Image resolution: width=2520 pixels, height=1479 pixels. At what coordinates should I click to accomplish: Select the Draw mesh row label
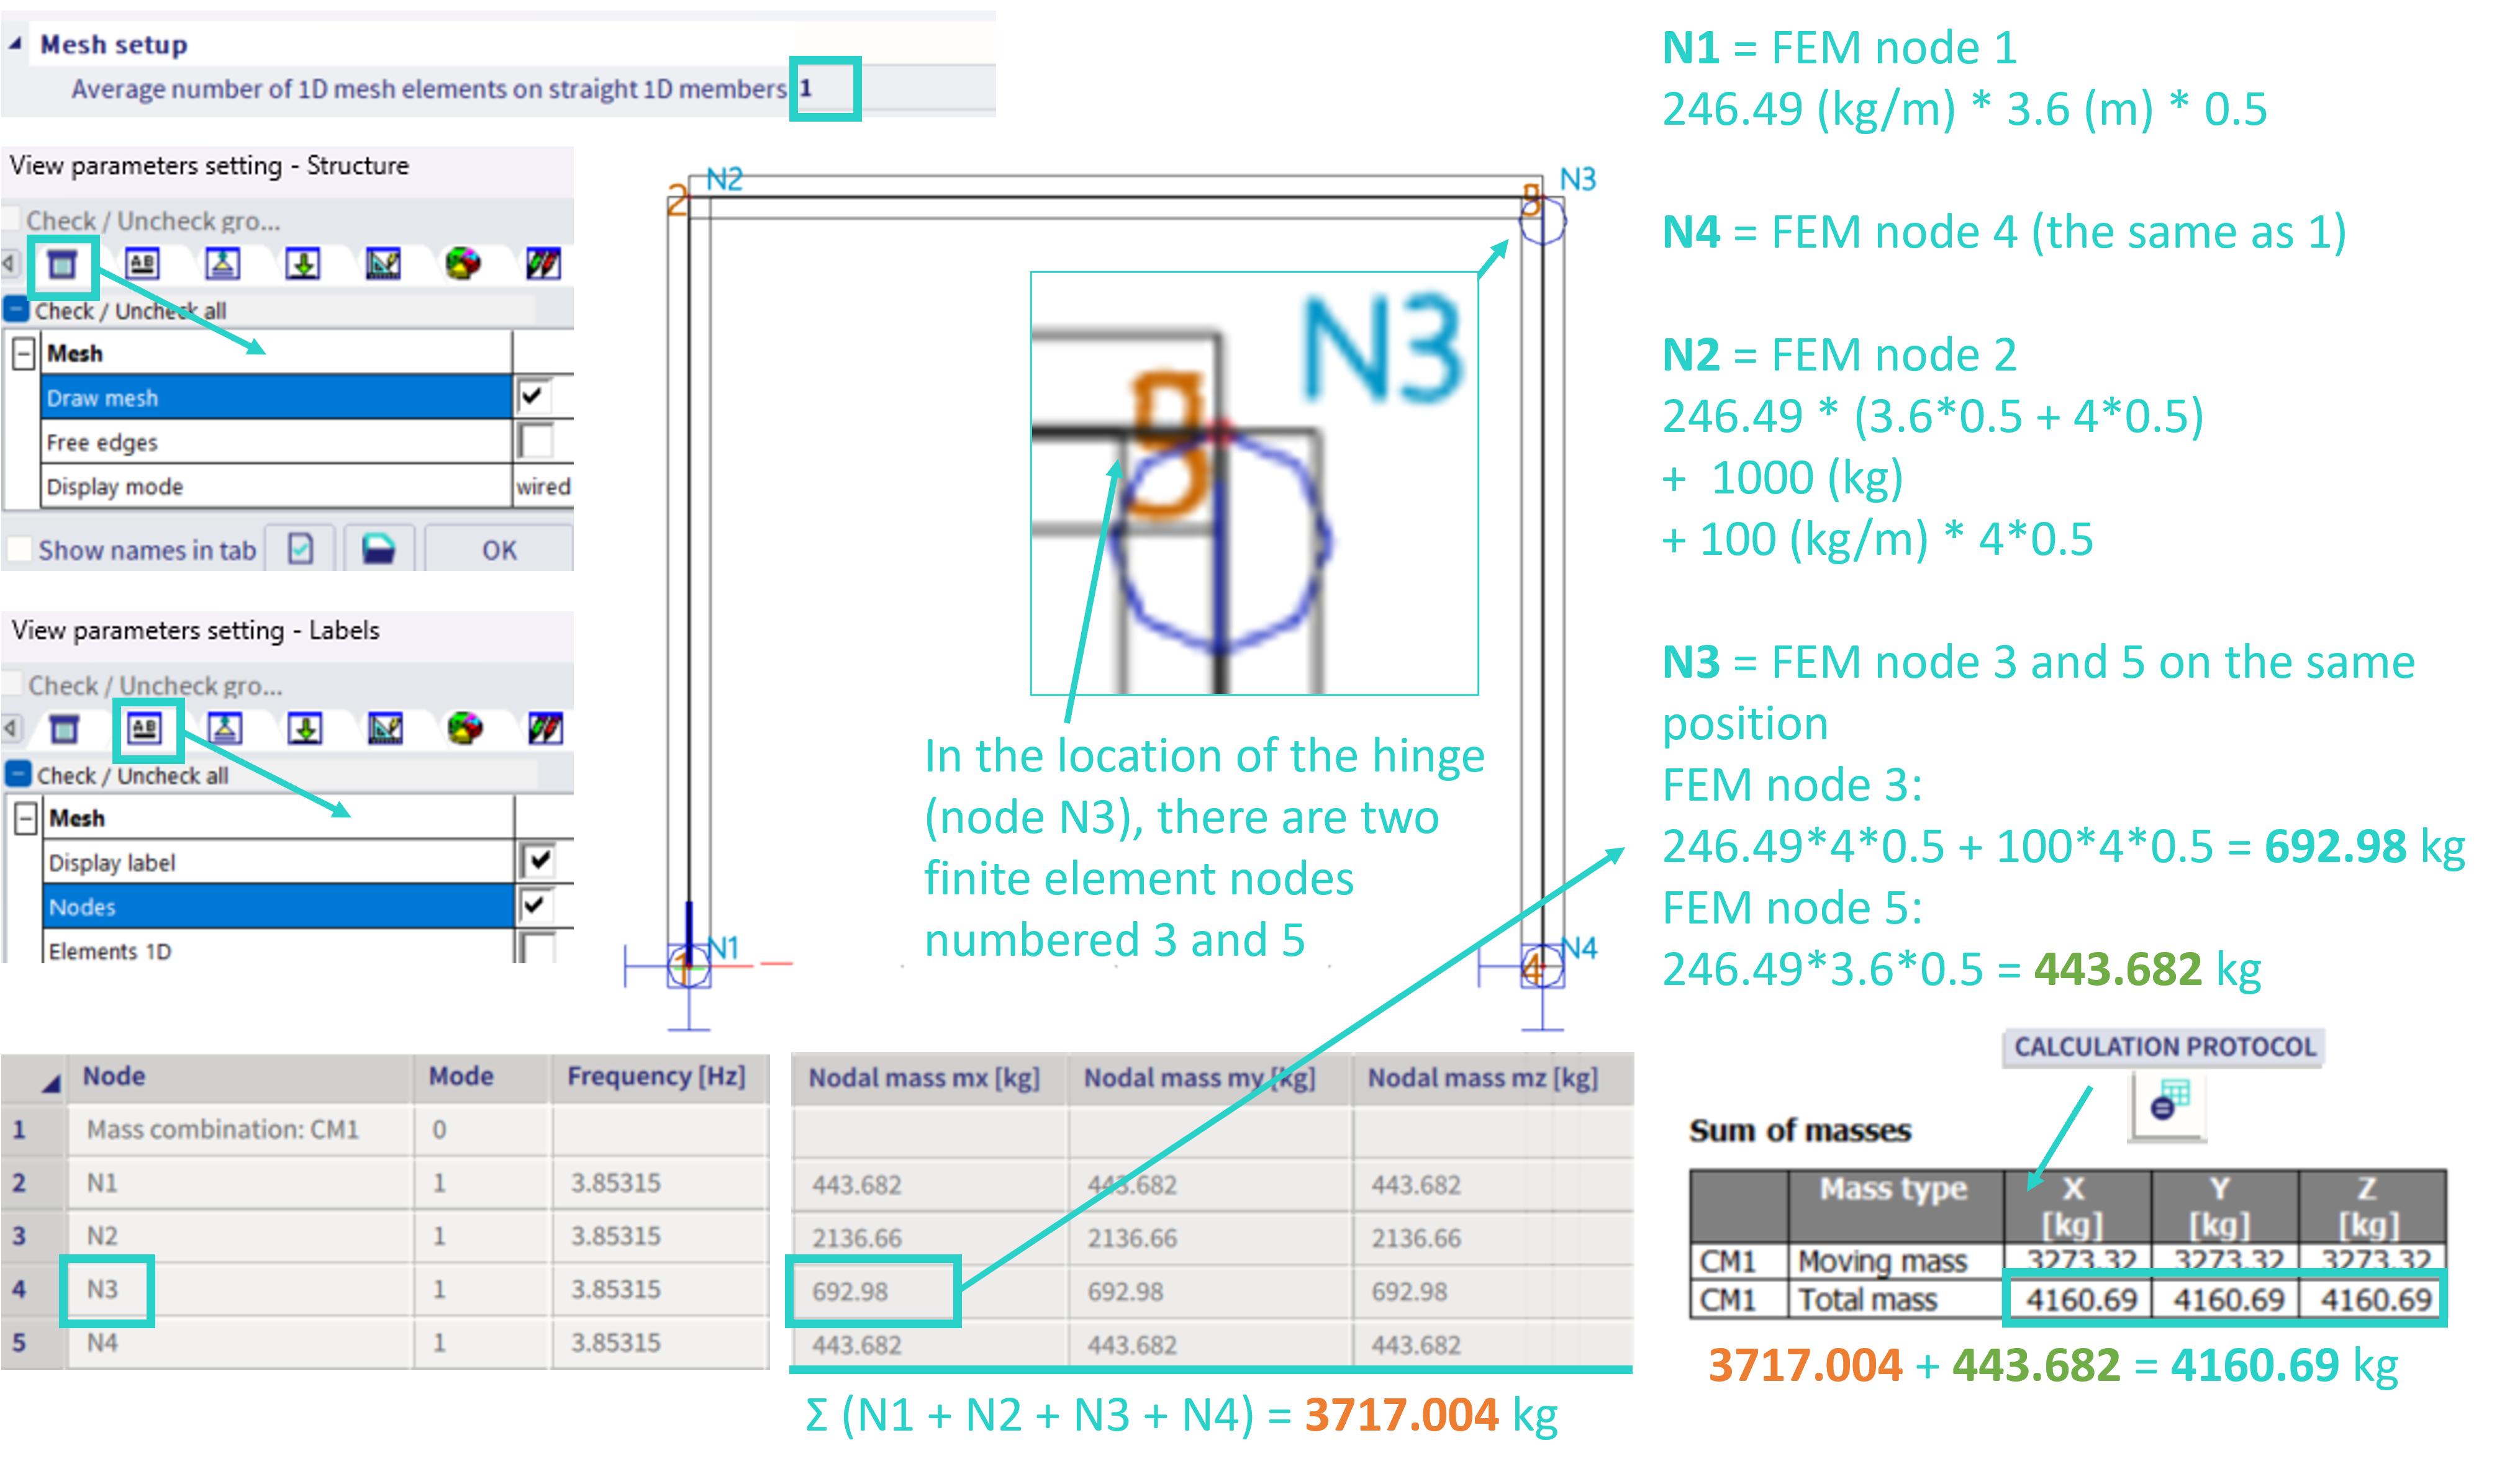pos(276,397)
